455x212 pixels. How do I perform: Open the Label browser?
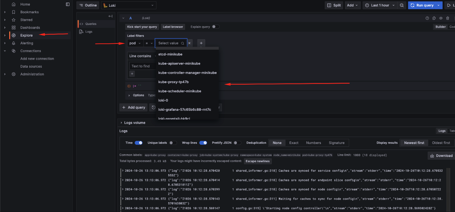tap(173, 27)
